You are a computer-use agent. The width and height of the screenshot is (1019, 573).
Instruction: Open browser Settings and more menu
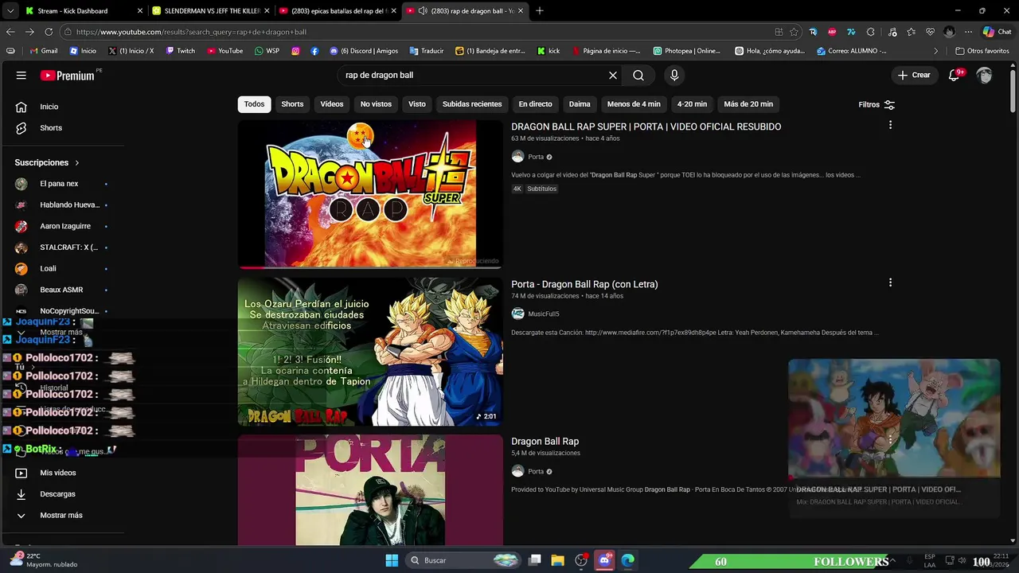[968, 32]
